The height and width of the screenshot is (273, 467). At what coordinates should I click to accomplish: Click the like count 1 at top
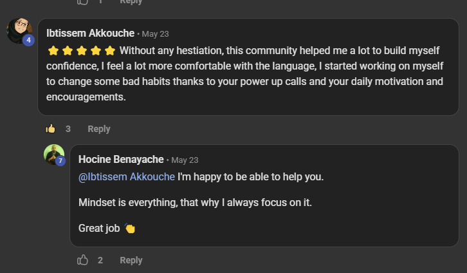pos(100,2)
